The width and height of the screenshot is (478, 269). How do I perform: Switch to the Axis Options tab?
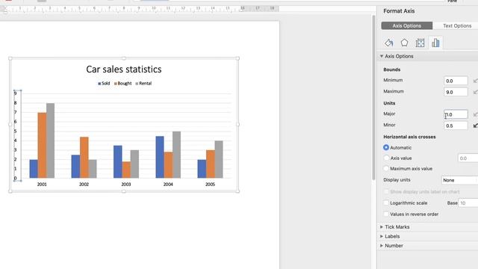tap(406, 25)
